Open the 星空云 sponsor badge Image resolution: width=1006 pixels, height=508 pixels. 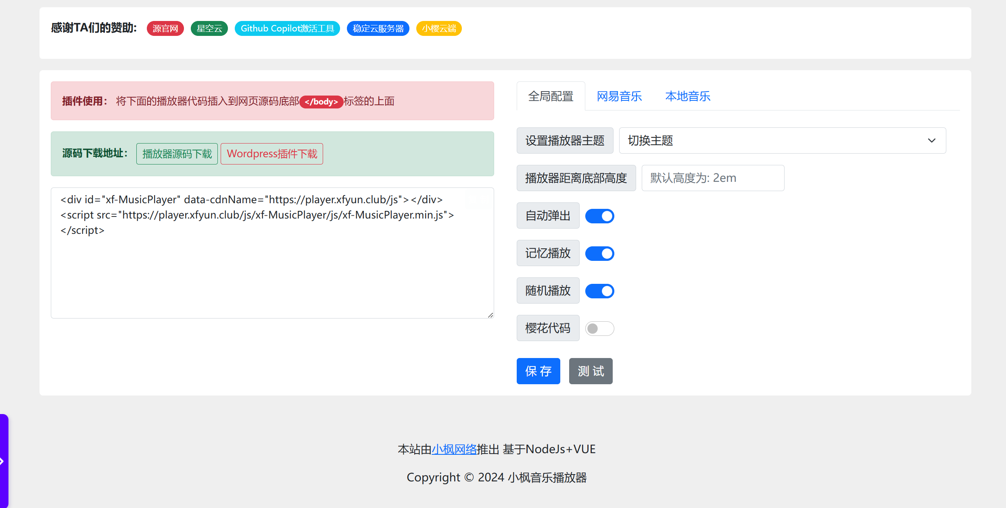pos(209,29)
